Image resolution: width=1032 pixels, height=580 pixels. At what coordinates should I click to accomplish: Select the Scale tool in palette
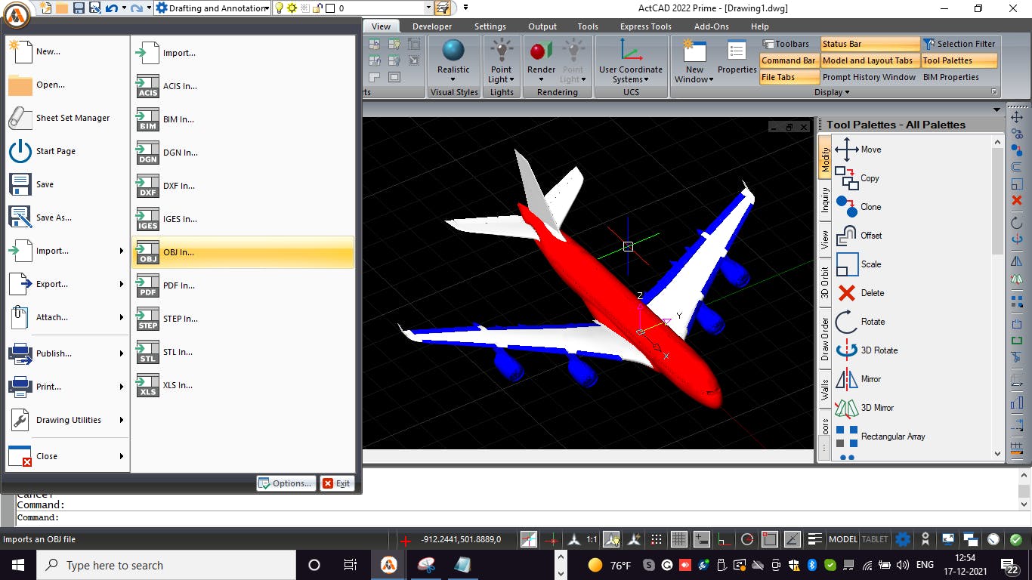point(858,264)
